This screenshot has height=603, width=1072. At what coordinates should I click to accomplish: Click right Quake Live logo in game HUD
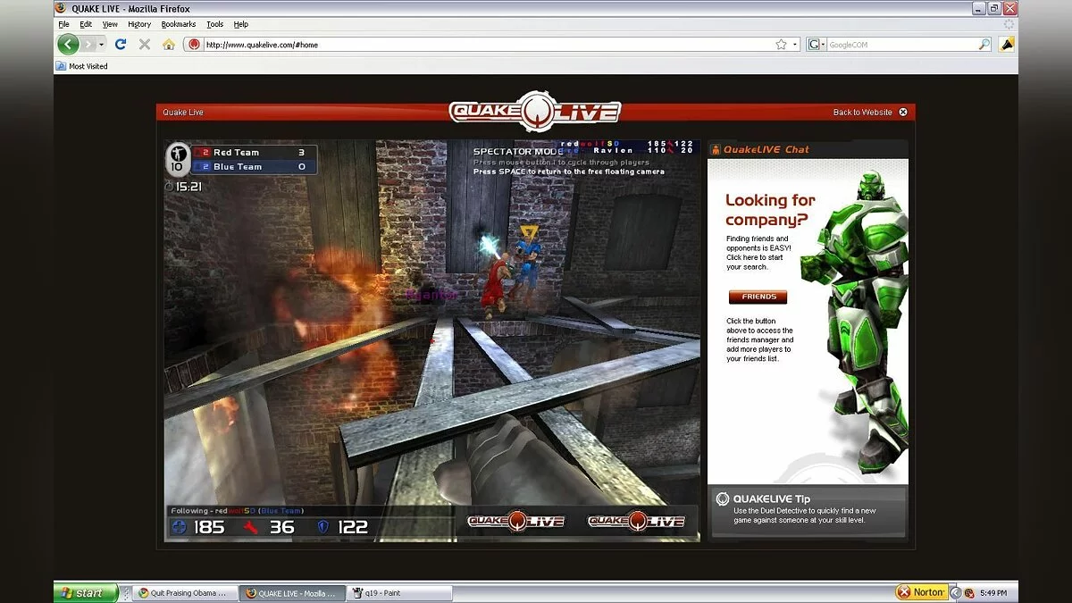[x=636, y=521]
